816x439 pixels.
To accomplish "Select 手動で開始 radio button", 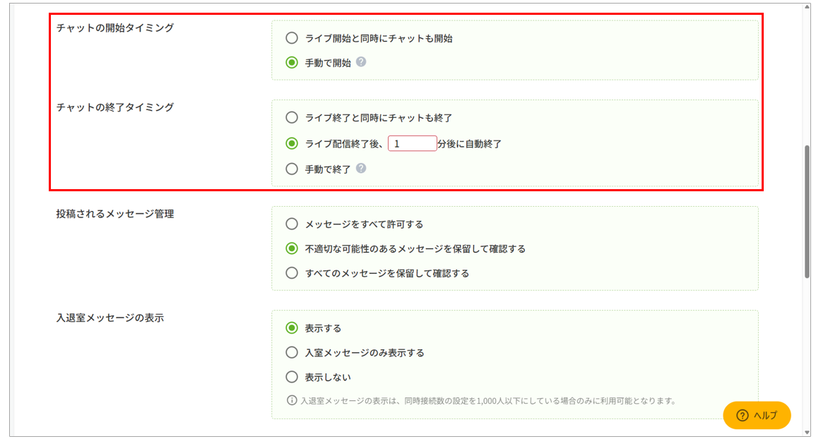I will 292,62.
